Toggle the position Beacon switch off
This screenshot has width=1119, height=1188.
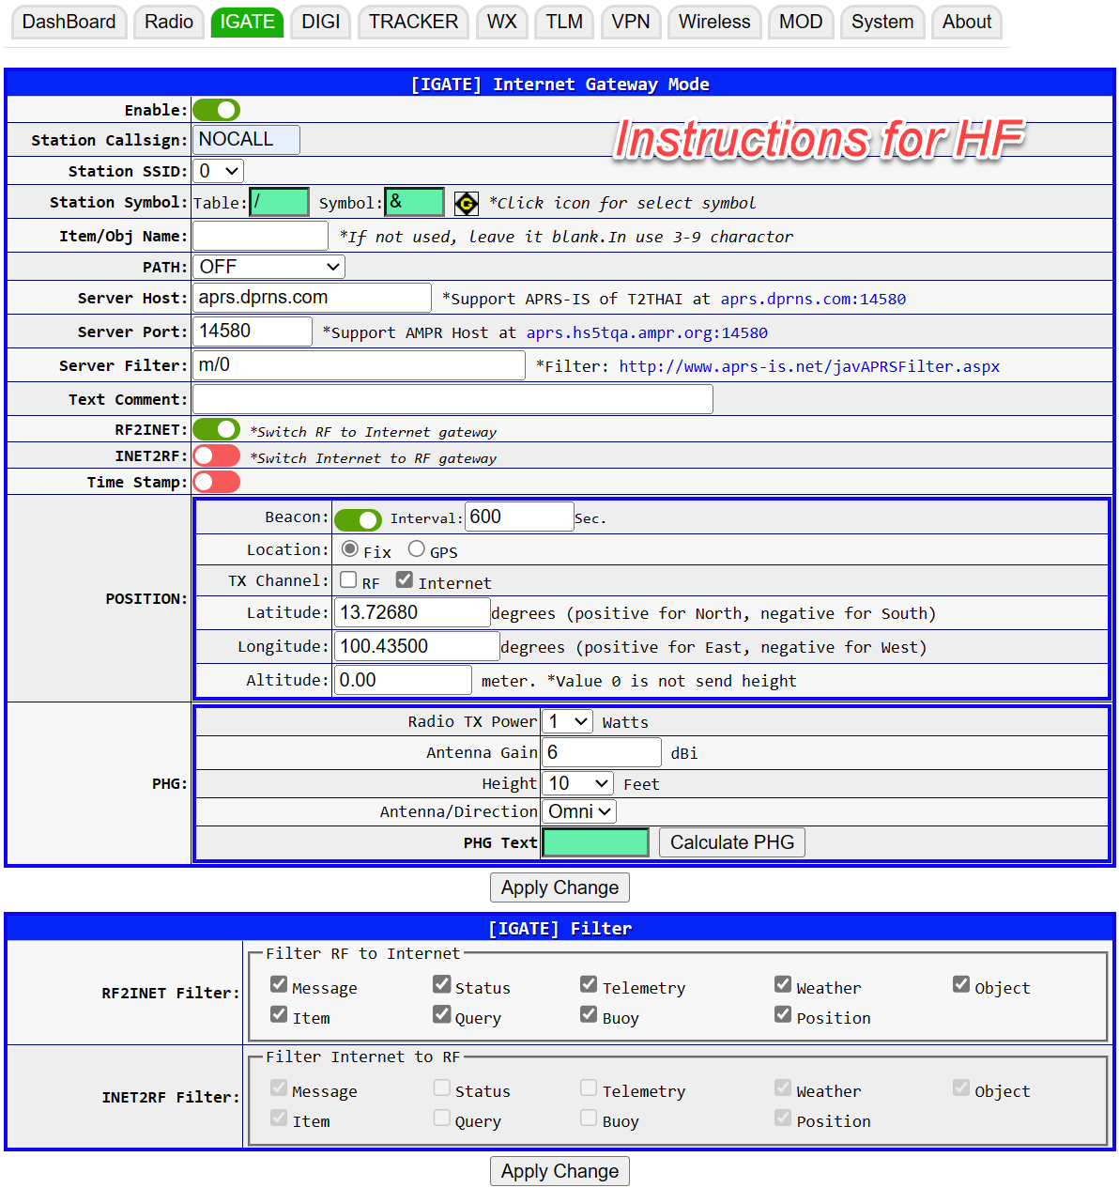(358, 519)
